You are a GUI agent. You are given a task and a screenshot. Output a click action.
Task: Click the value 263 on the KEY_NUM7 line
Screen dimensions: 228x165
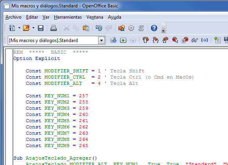[x=84, y=133]
